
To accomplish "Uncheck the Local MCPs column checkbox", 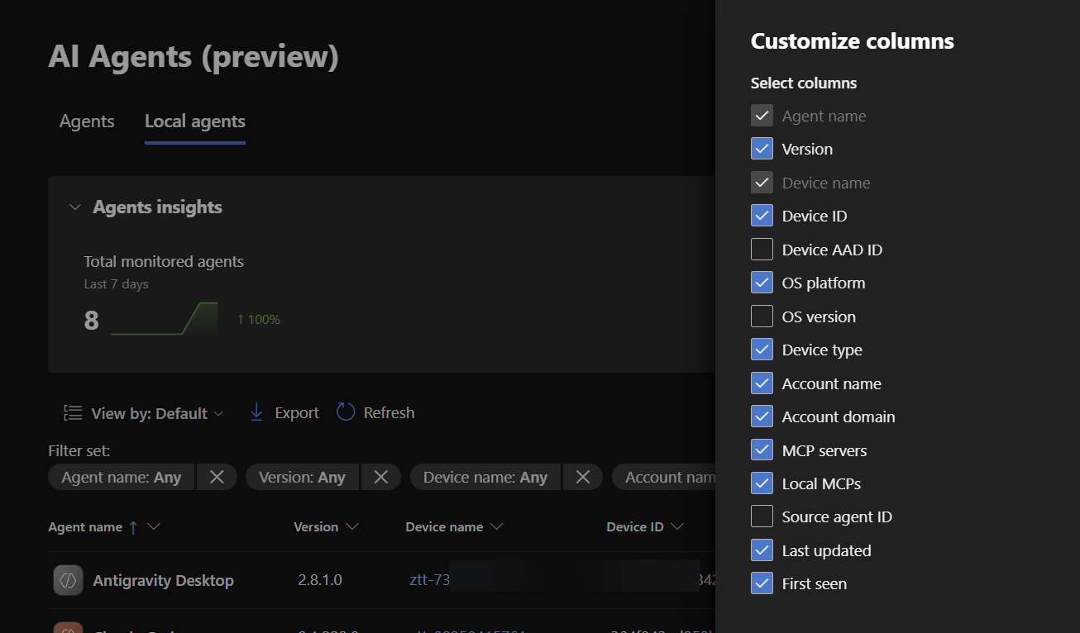I will pos(762,483).
